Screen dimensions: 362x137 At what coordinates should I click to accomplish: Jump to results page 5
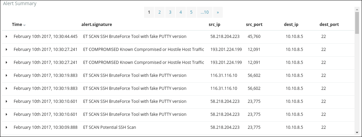(x=191, y=12)
